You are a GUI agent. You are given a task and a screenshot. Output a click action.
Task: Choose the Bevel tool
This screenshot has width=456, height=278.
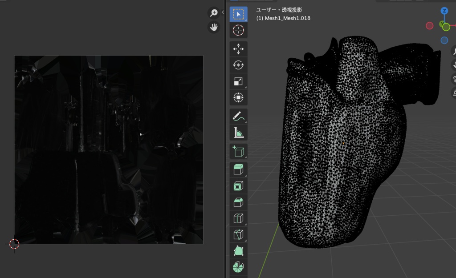238,202
